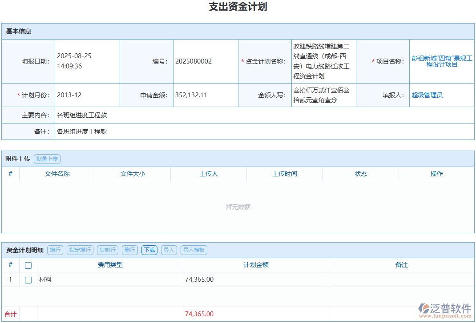Click the 指定增行 button
This screenshot has width=476, height=323.
click(x=80, y=250)
